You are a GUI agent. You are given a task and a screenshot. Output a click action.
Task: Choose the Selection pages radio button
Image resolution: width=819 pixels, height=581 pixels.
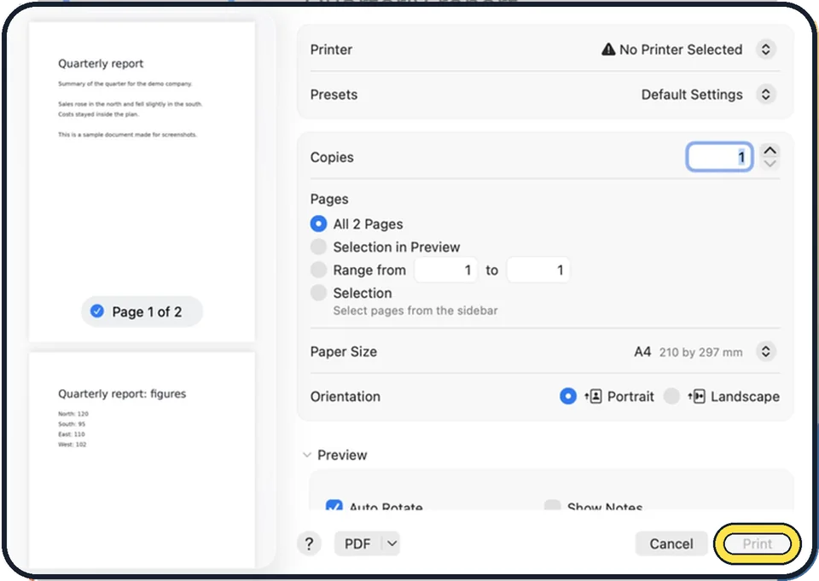coord(318,293)
